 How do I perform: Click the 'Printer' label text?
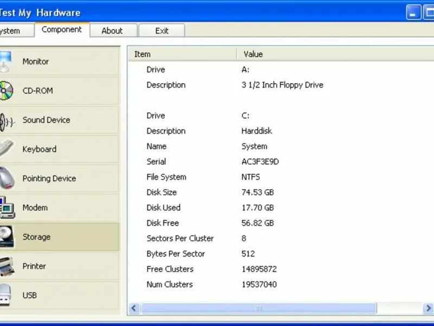click(x=34, y=266)
